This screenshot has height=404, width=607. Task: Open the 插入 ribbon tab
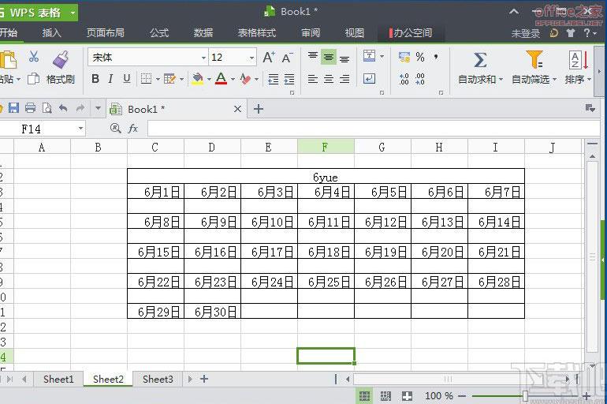click(x=51, y=33)
